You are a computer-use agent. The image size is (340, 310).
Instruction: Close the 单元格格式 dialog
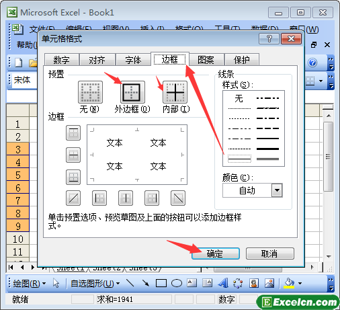pos(291,39)
